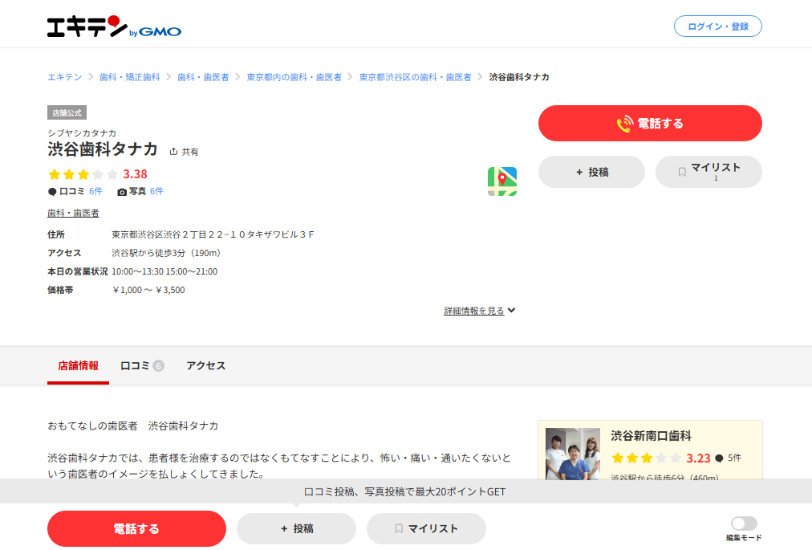812x550 pixels.
Task: Open the エキテン breadcrumb link
Action: point(65,77)
